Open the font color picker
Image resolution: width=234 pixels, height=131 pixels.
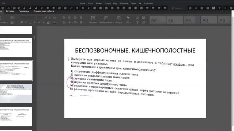click(55, 22)
